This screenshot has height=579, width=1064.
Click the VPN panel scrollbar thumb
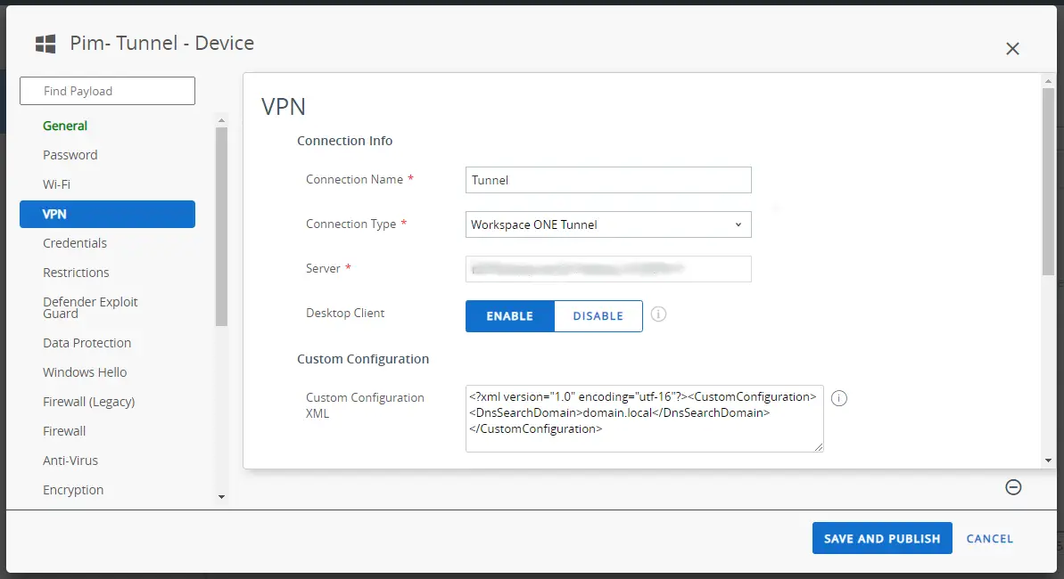(x=1049, y=182)
